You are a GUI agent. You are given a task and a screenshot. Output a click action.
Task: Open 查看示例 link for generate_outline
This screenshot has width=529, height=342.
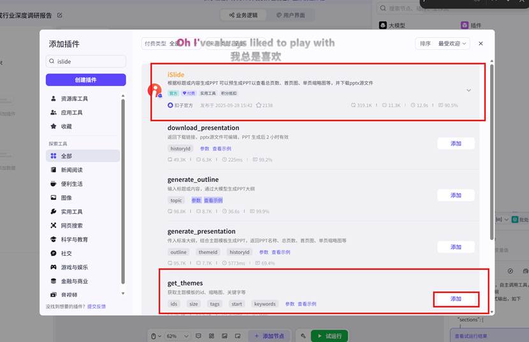214,200
